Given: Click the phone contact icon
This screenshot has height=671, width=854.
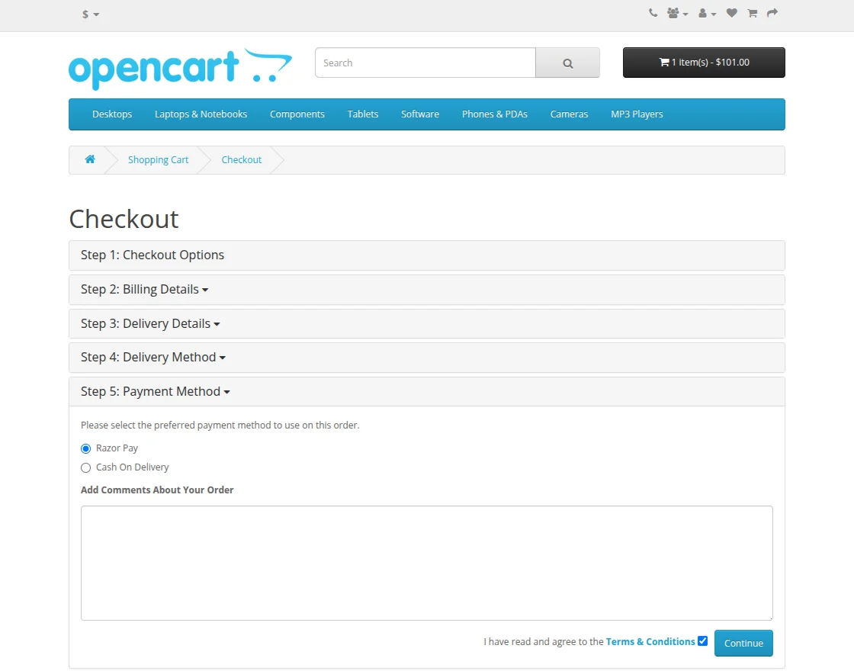Looking at the screenshot, I should coord(653,13).
